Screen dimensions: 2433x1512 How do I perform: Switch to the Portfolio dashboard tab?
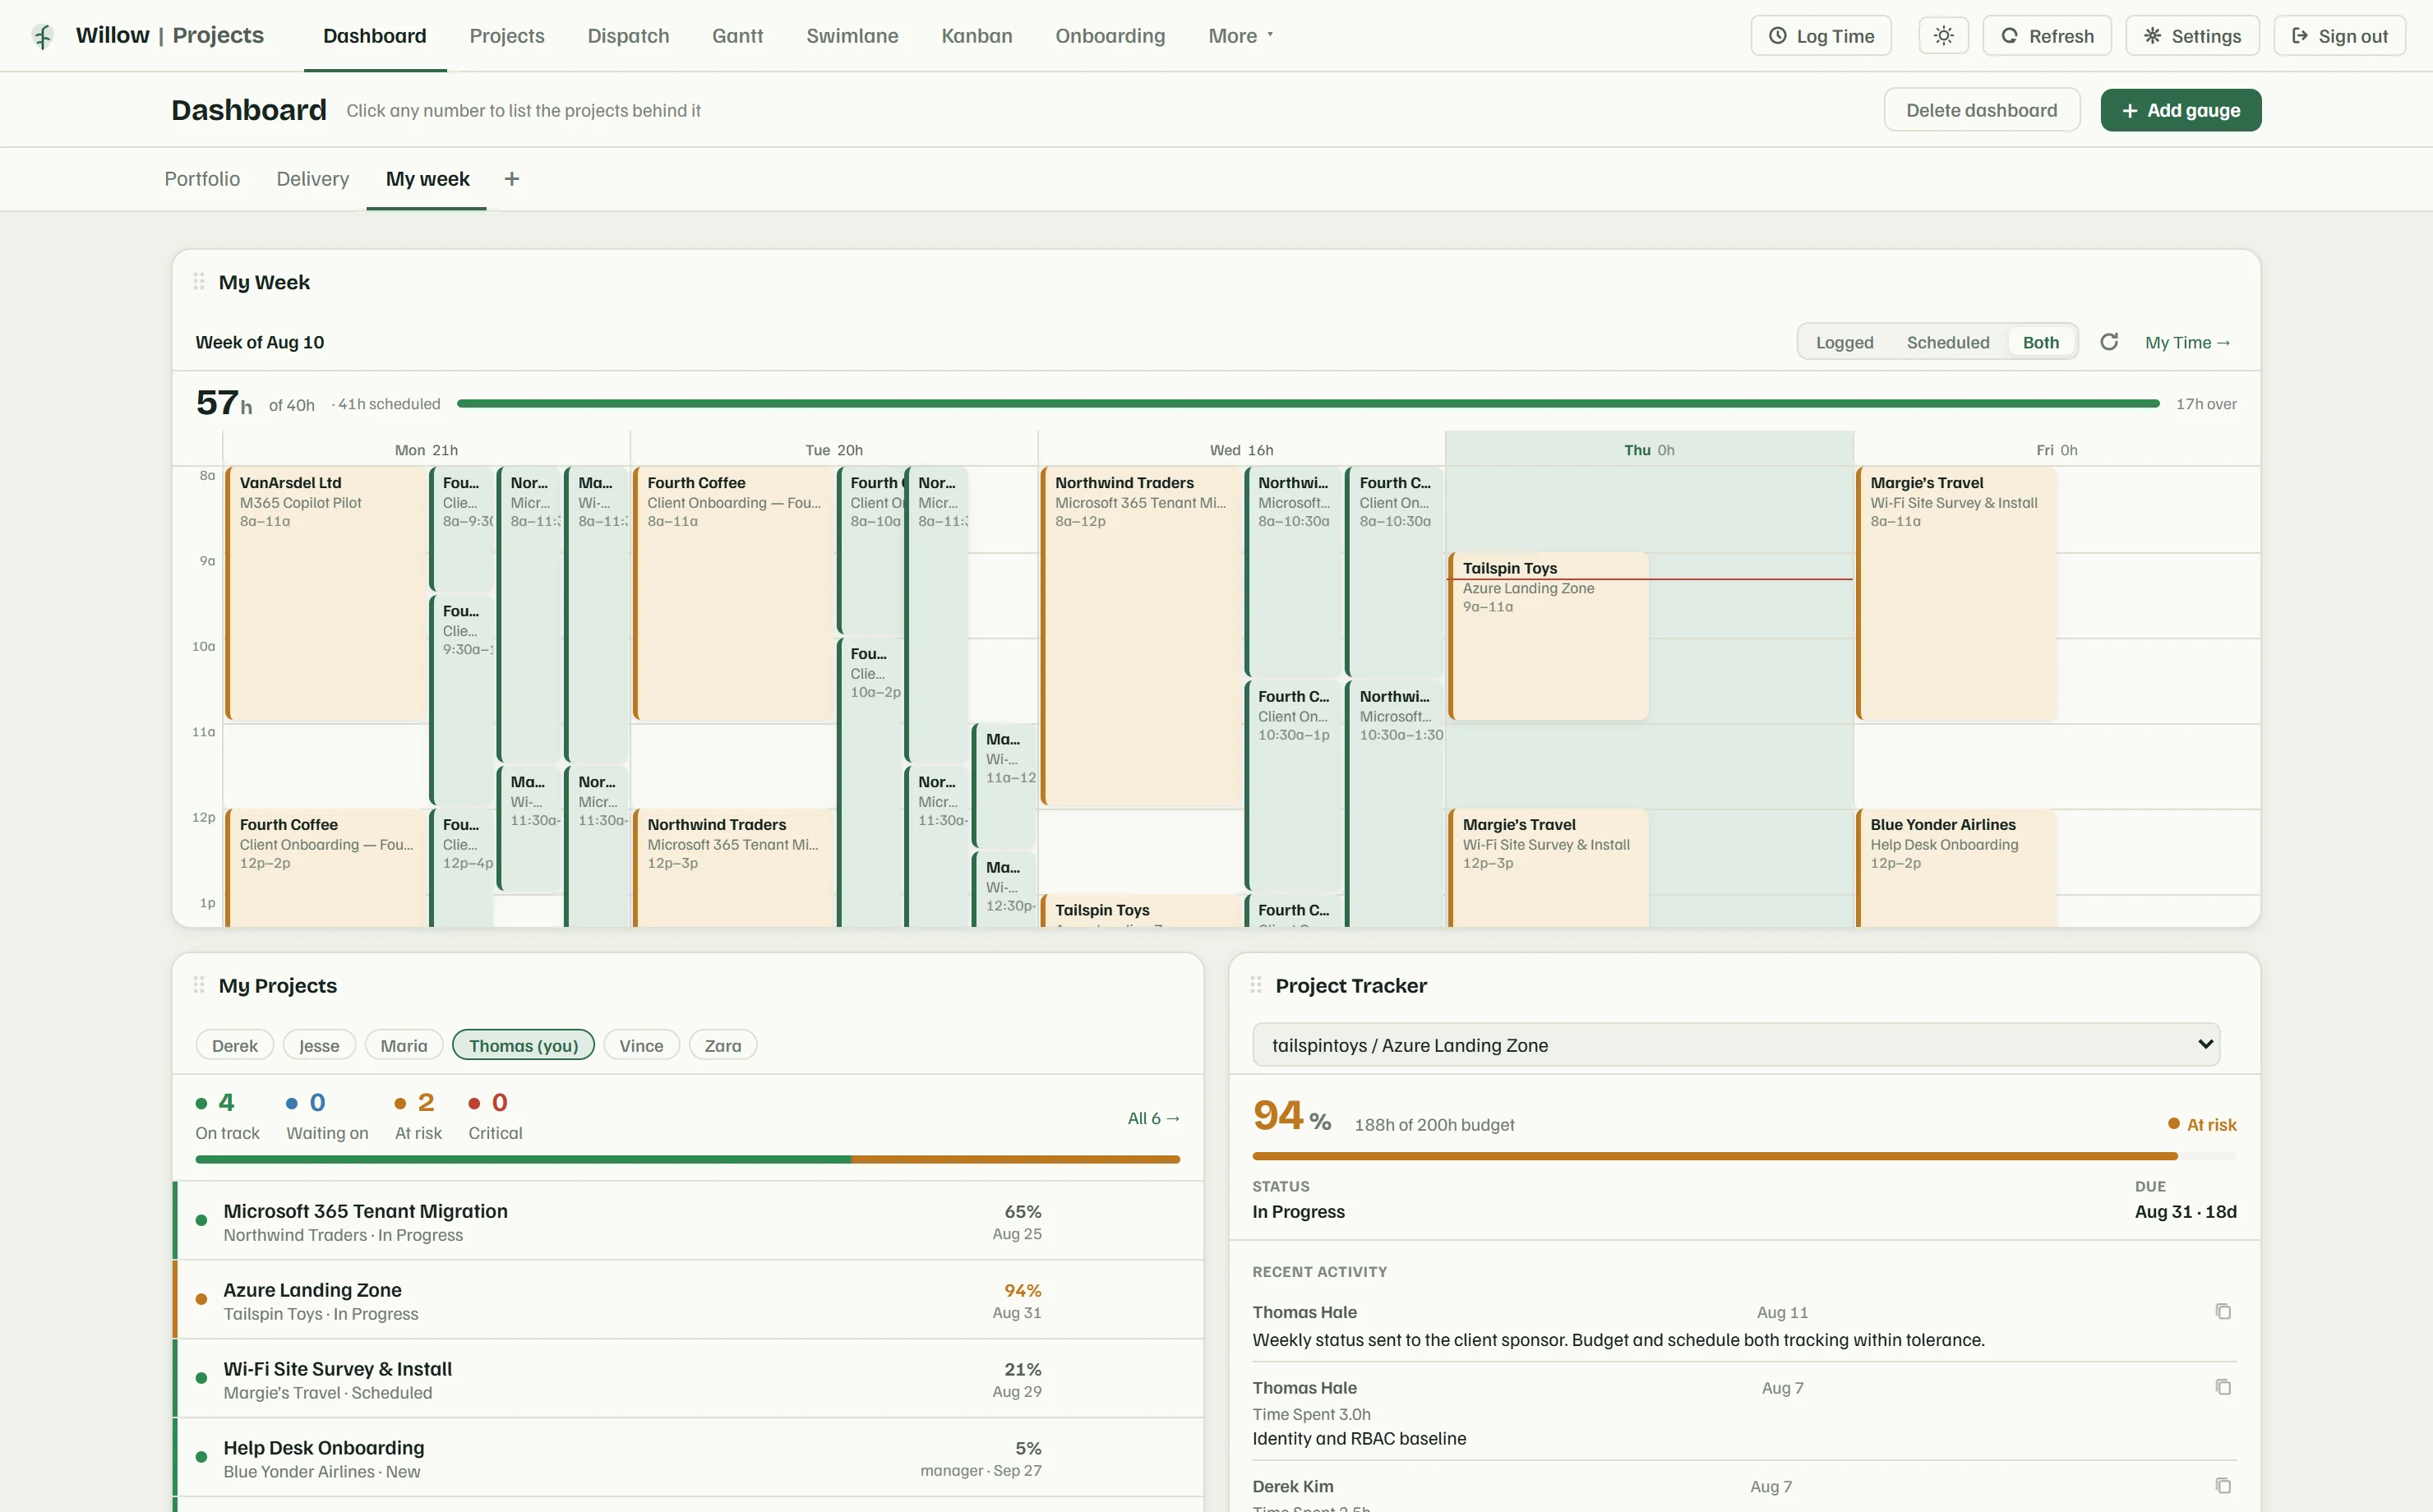click(202, 179)
